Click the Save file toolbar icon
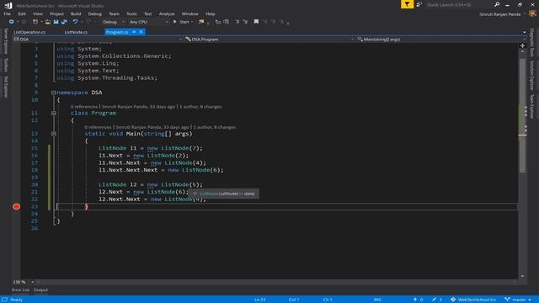The width and height of the screenshot is (539, 303). tap(56, 22)
